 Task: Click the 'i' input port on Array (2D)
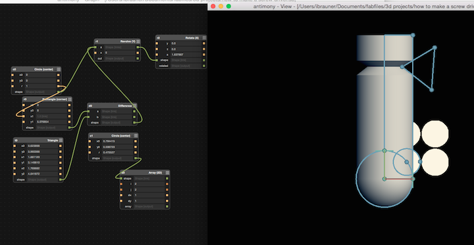pos(122,184)
